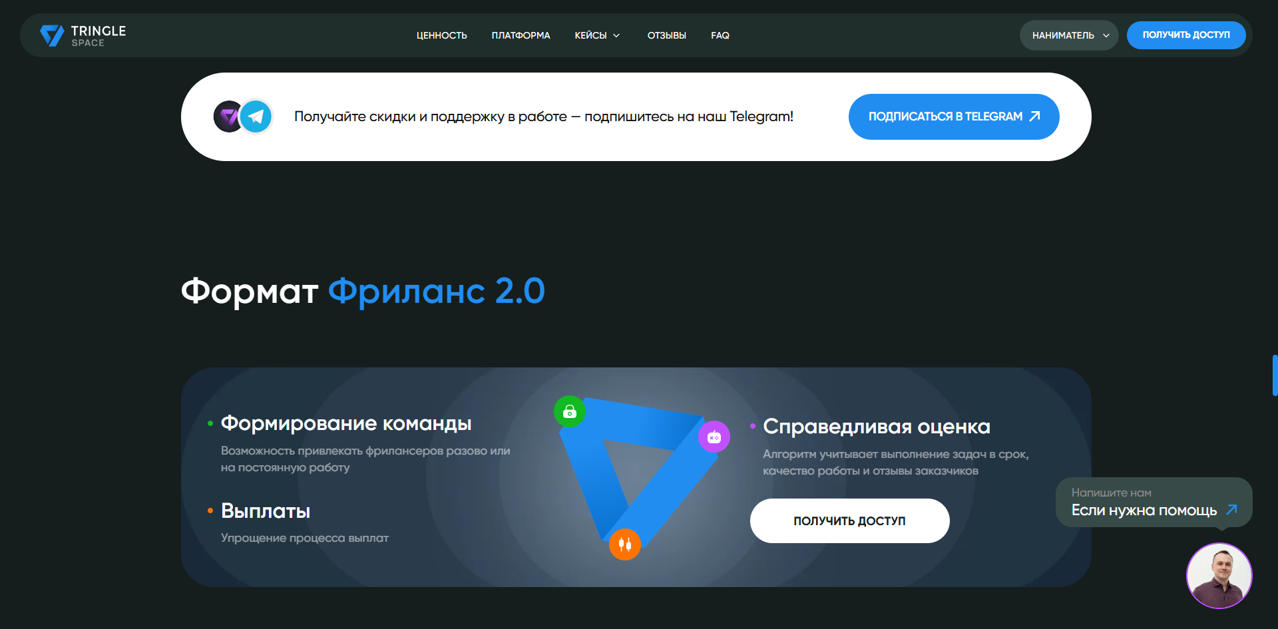1278x629 pixels.
Task: Click the Telegram subscription banner text
Action: pyautogui.click(x=544, y=116)
